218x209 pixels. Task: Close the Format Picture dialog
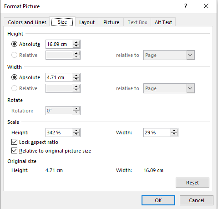(x=206, y=6)
